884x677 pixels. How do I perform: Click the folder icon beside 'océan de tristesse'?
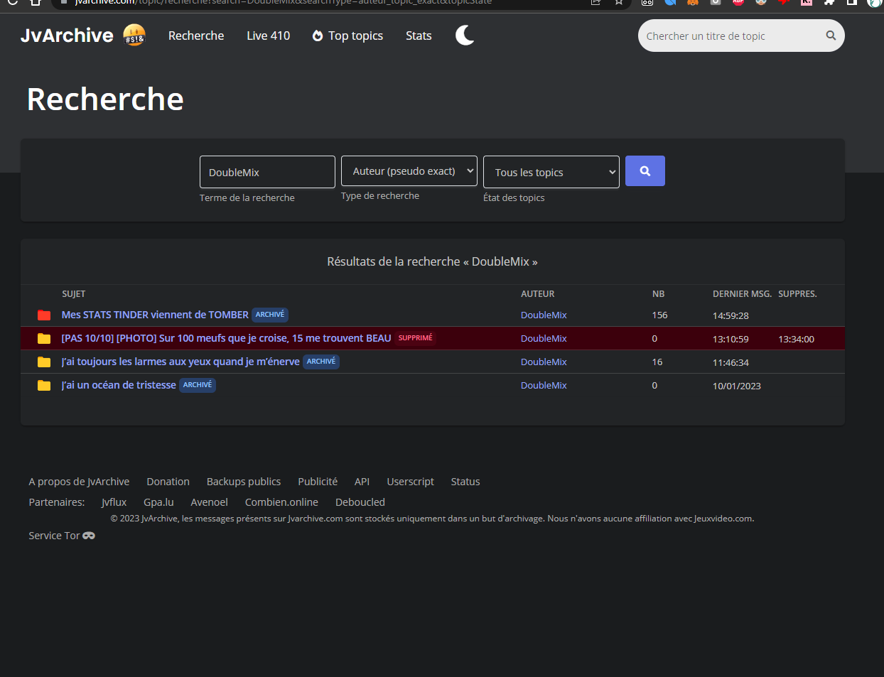pos(44,385)
